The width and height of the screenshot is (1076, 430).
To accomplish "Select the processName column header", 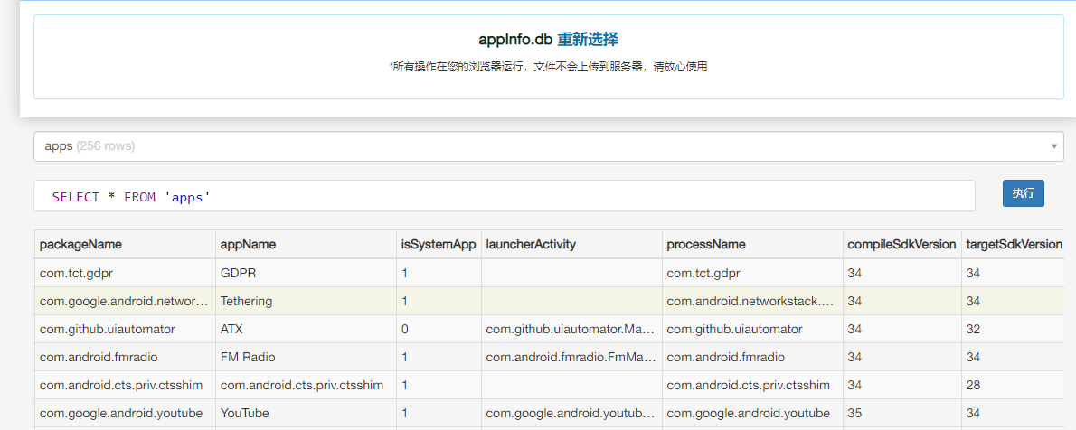I will (706, 244).
